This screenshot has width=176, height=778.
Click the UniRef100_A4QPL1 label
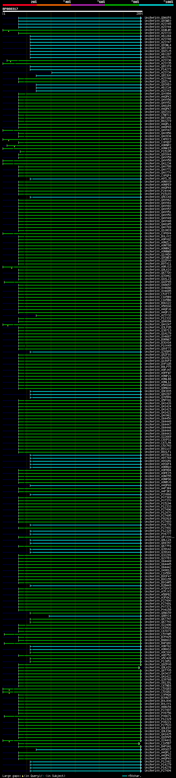(158, 124)
